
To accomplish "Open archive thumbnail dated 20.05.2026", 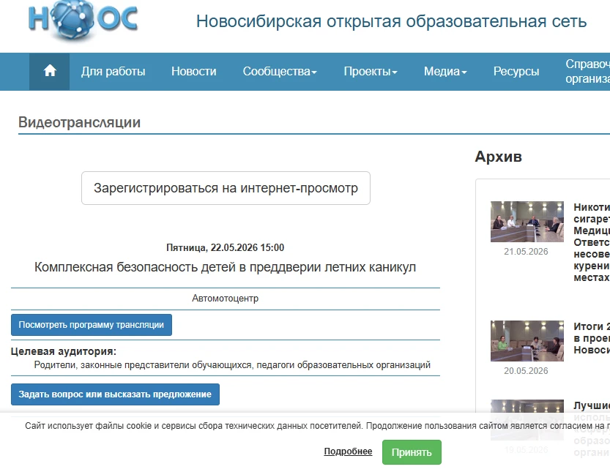I will [527, 341].
